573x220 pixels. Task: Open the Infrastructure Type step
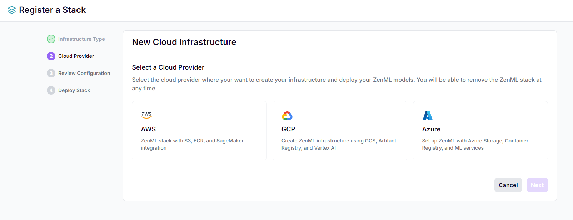81,39
